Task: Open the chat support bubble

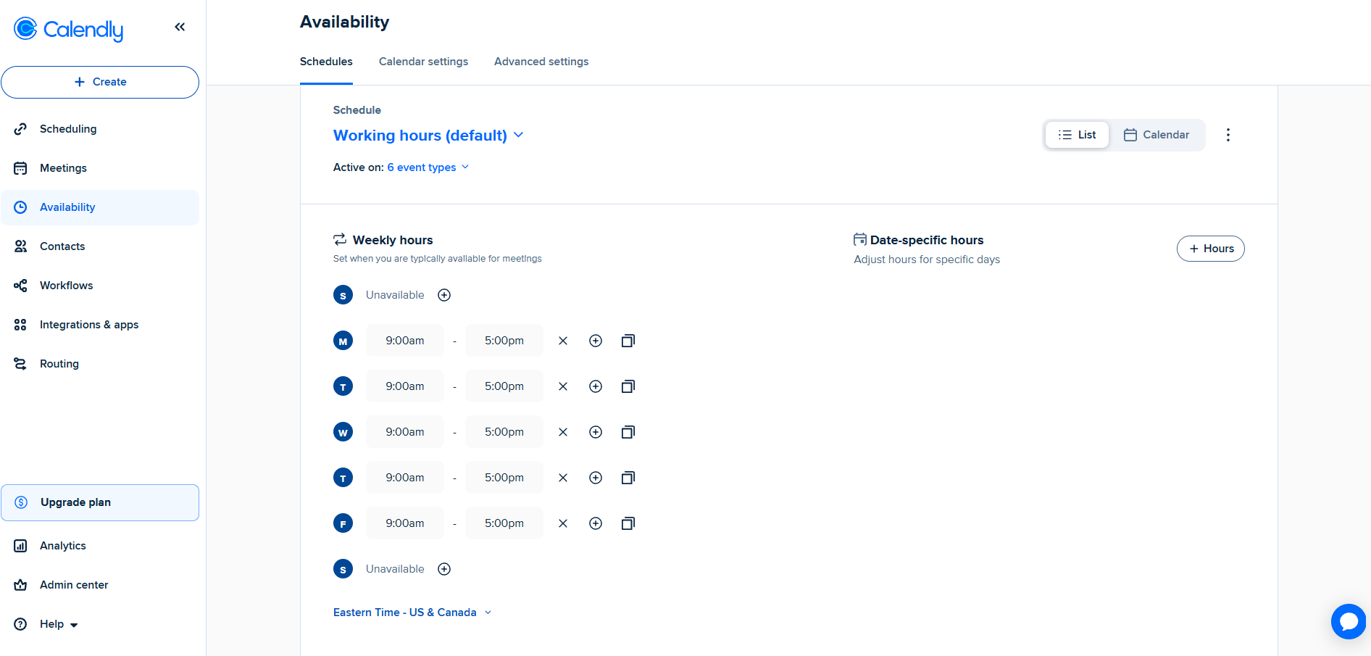Action: click(x=1348, y=621)
